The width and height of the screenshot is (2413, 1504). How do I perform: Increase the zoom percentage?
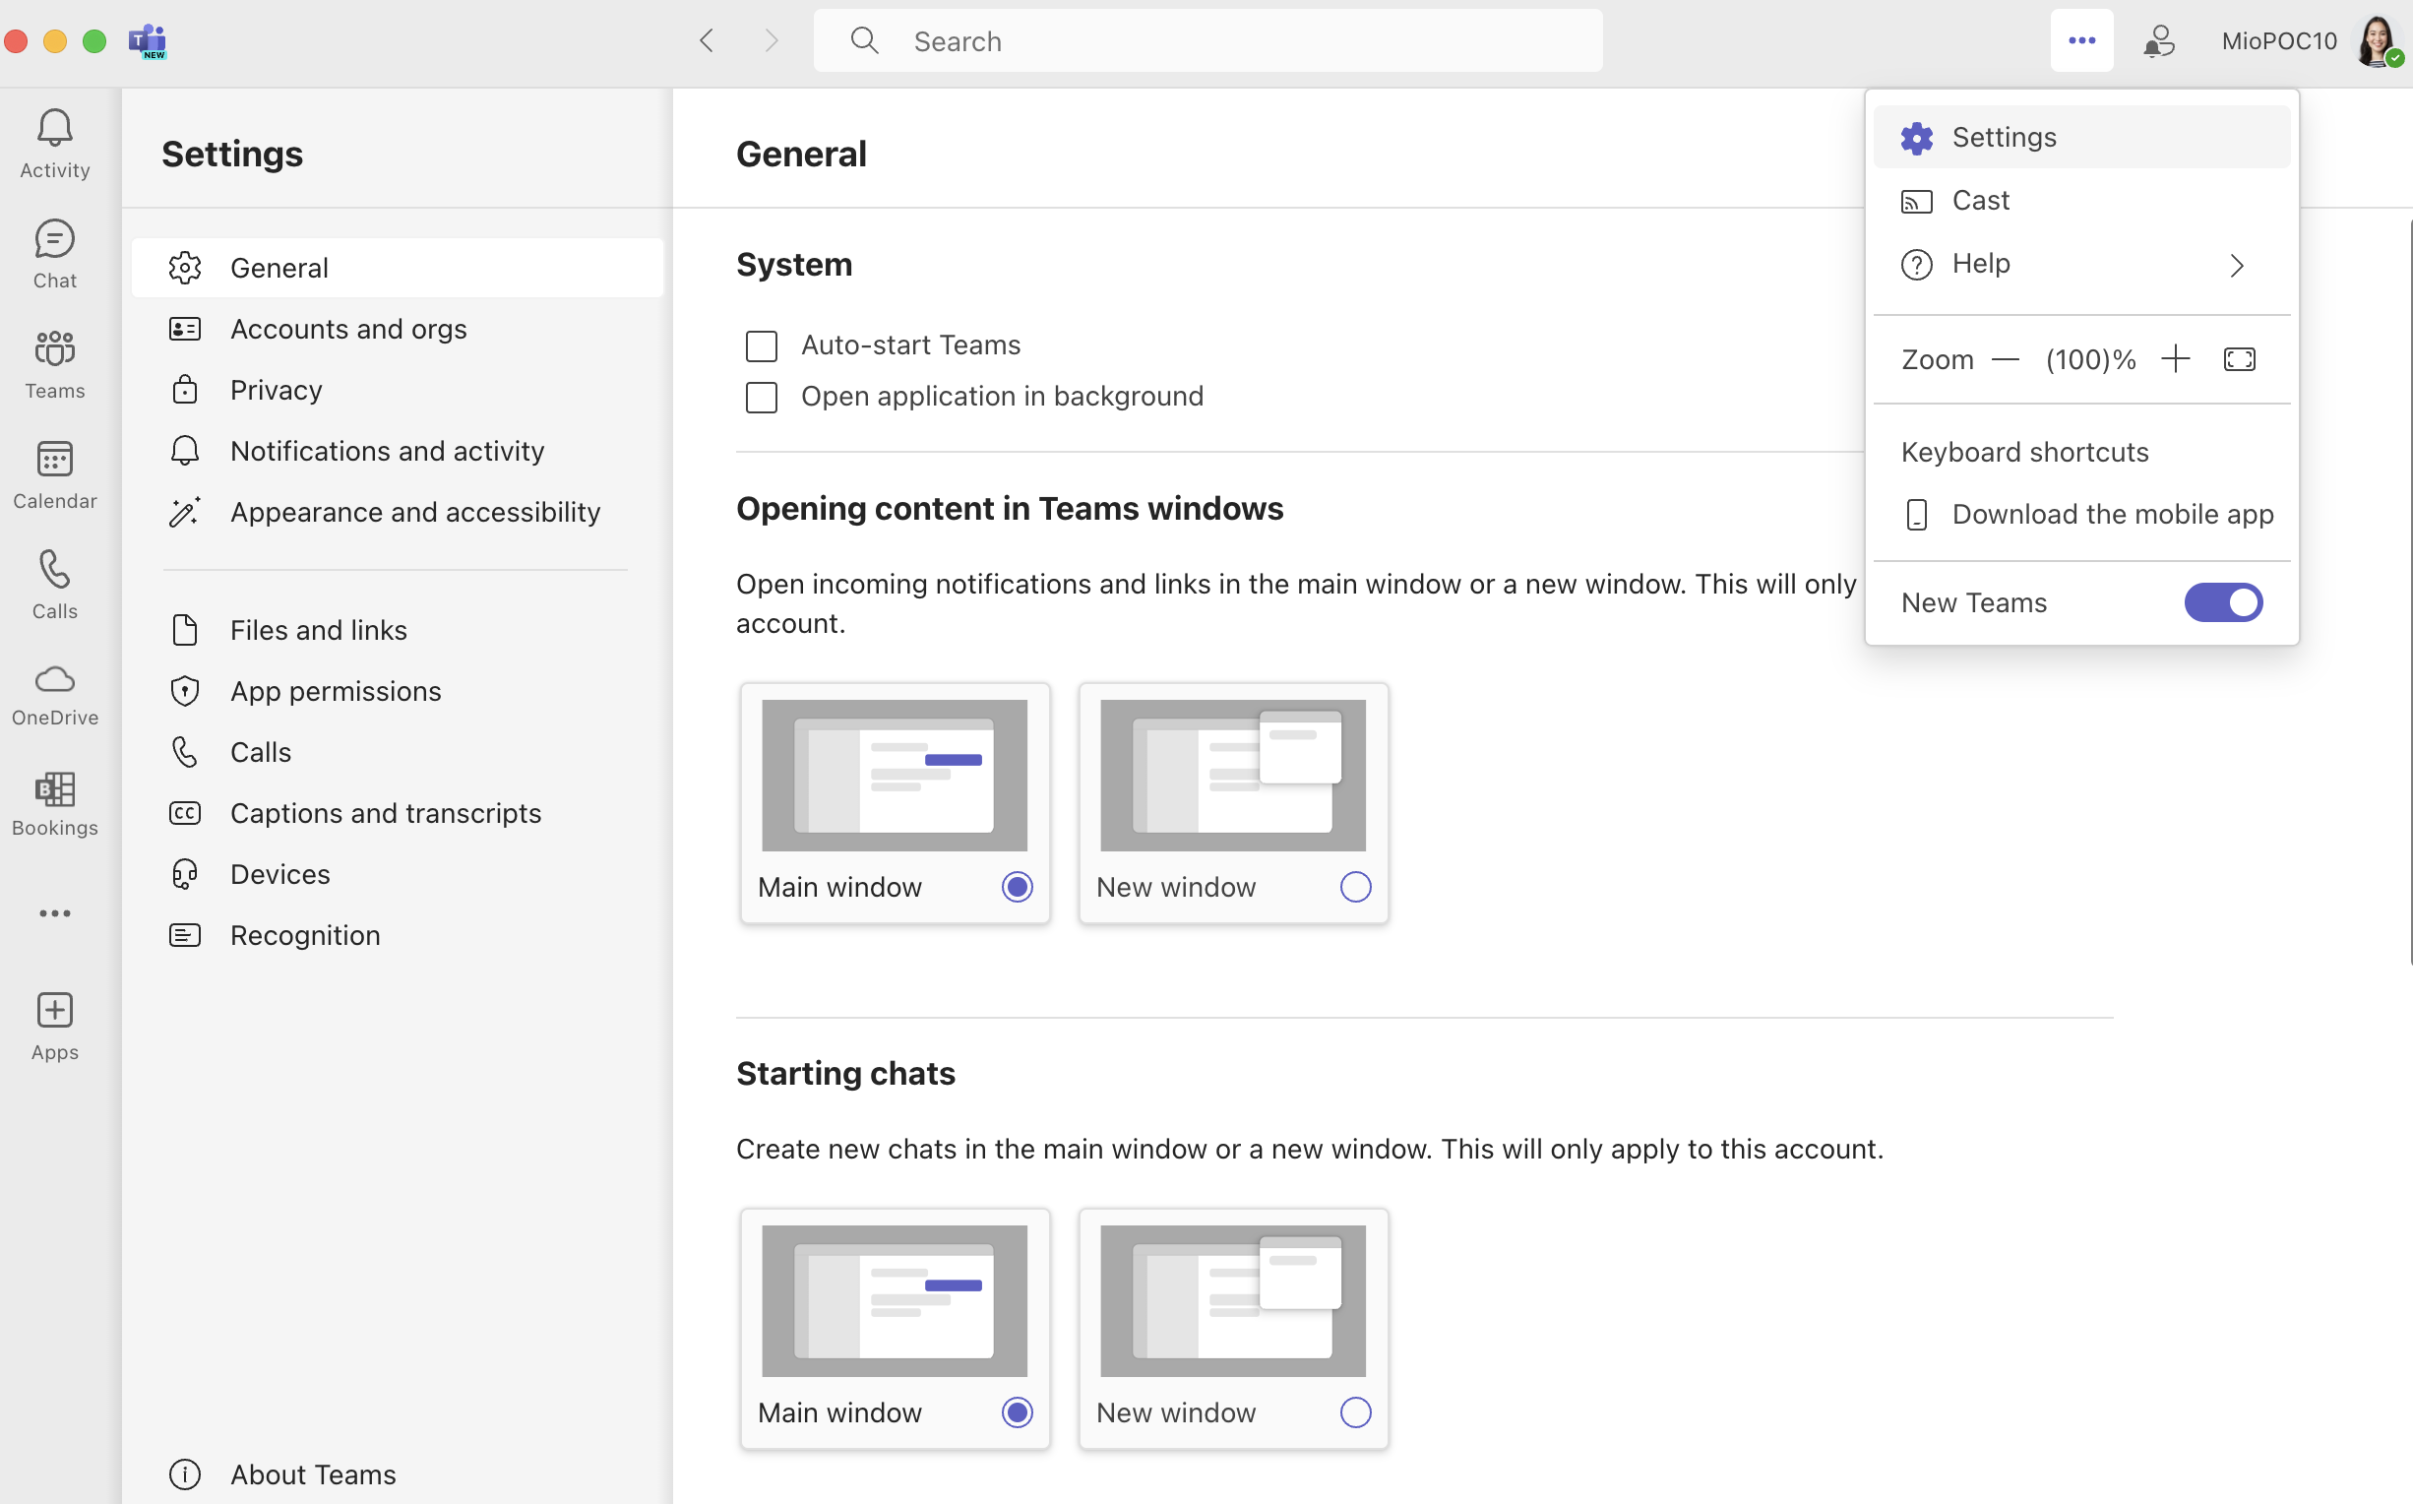tap(2176, 359)
